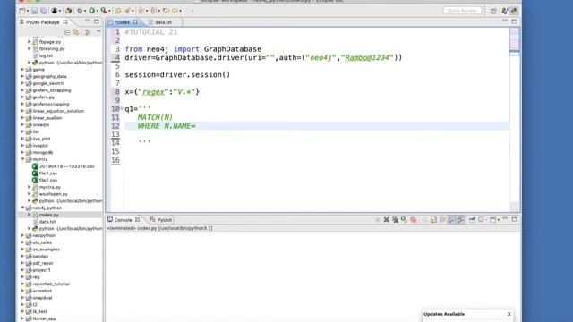
Task: Click the New file toolbar icon
Action: (x=21, y=11)
